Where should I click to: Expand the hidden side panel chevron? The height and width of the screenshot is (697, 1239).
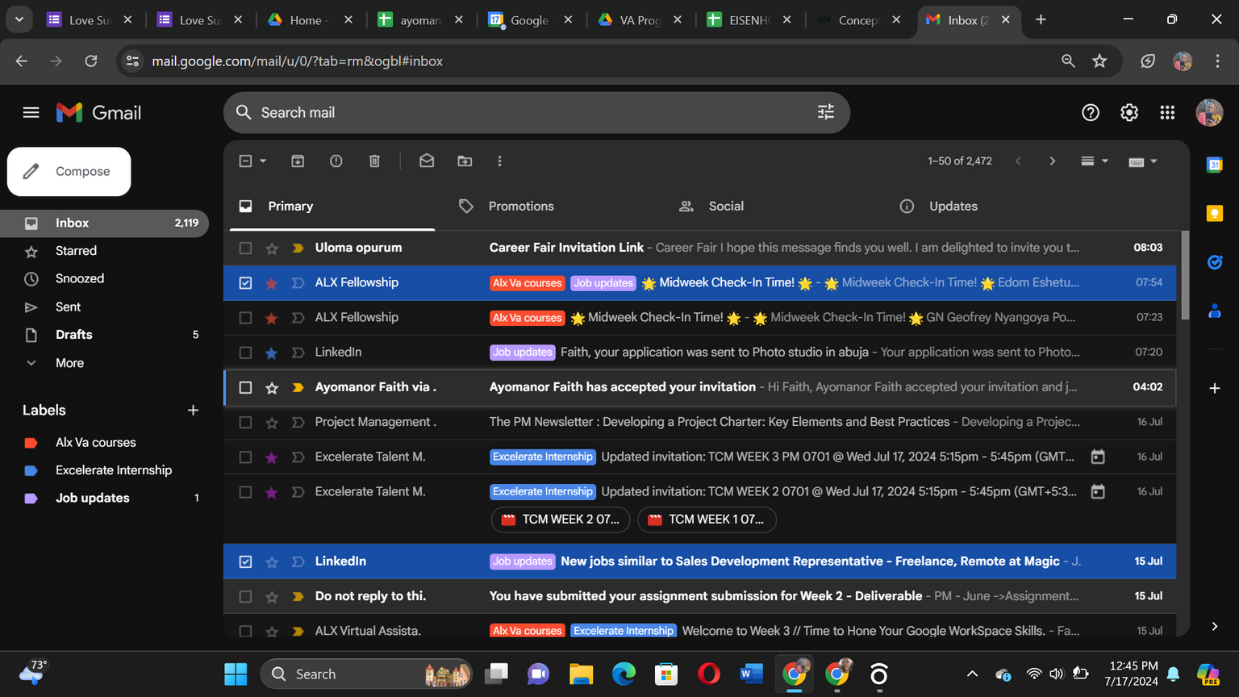pyautogui.click(x=1214, y=626)
